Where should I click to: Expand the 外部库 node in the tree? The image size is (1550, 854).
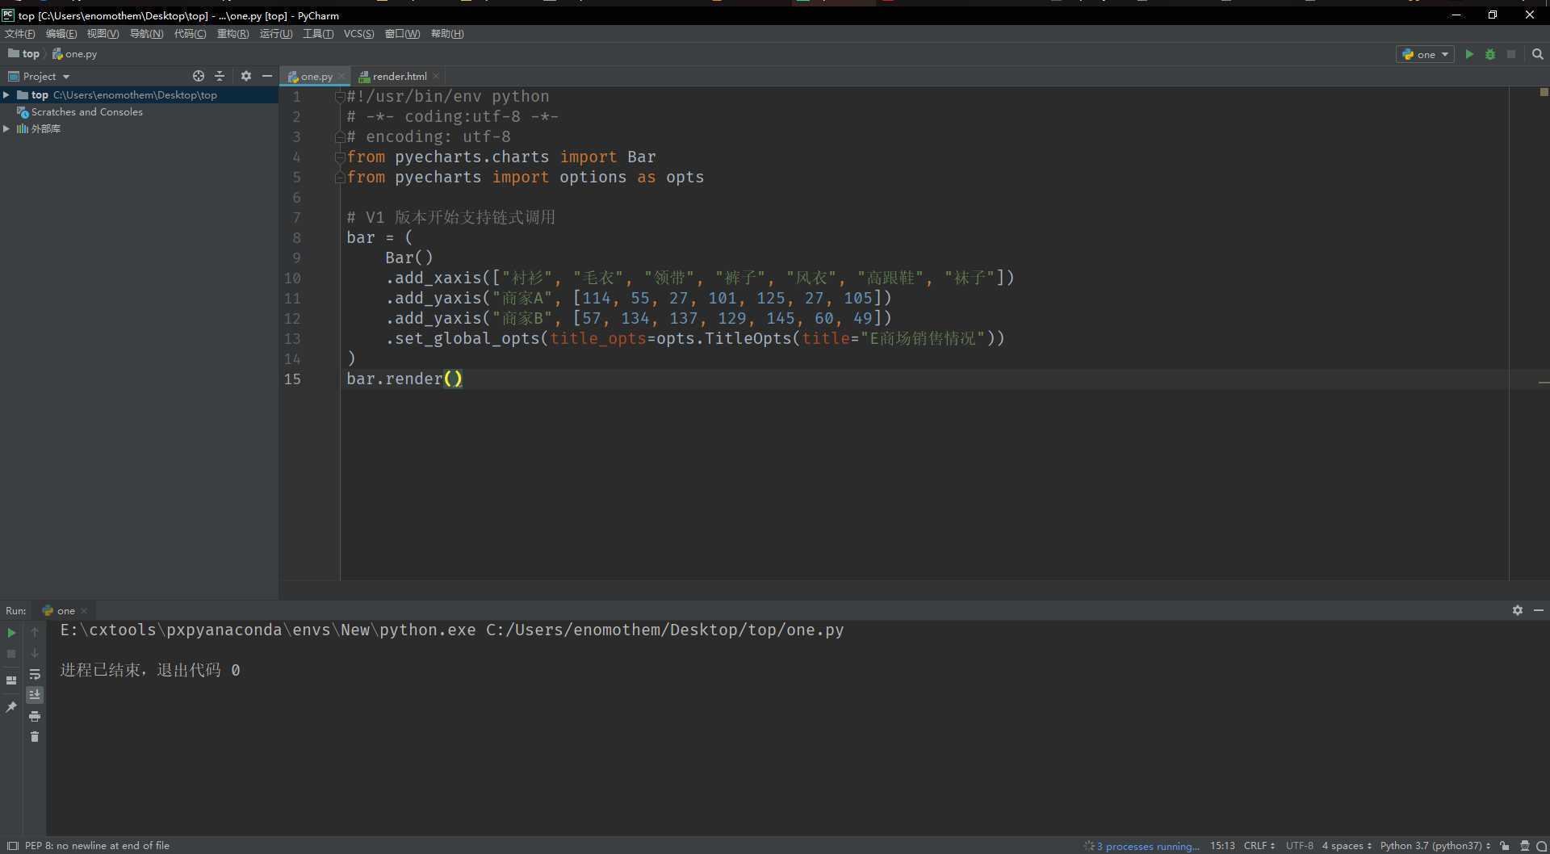tap(6, 129)
